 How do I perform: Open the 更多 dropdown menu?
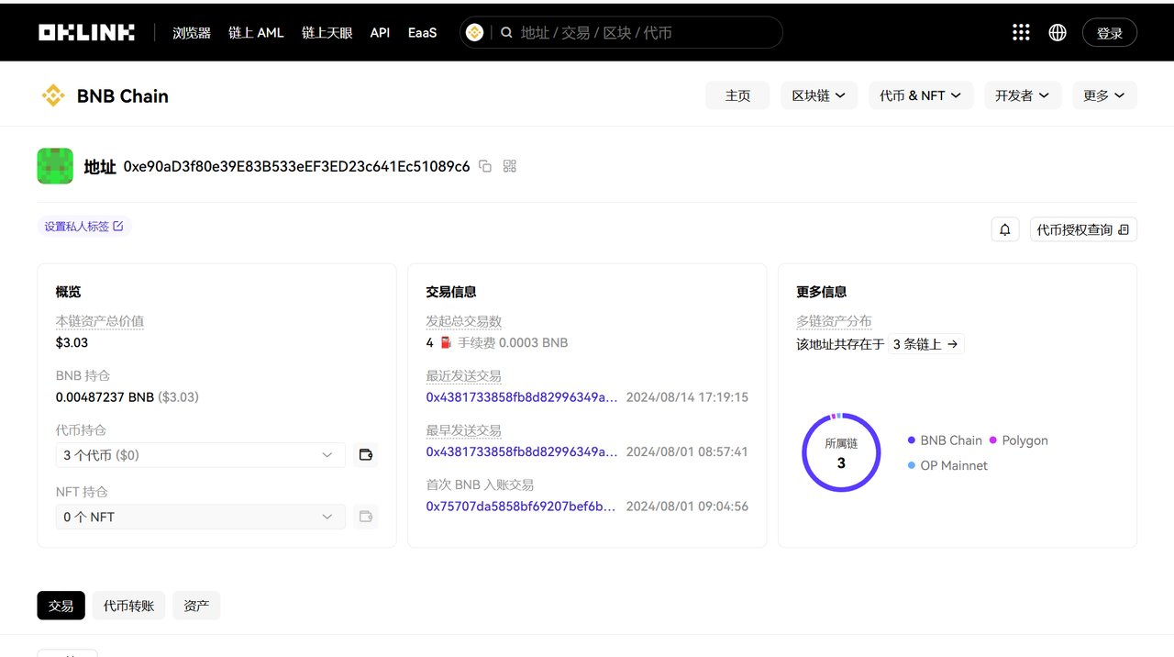[1104, 95]
